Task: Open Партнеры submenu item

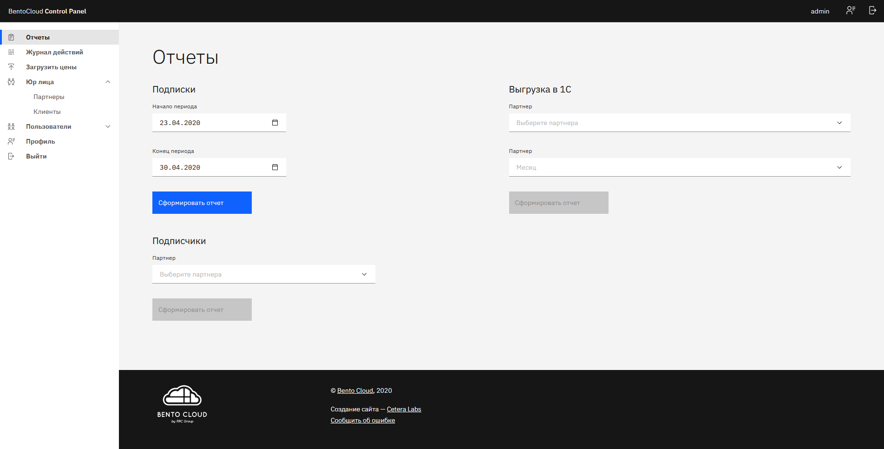Action: 49,97
